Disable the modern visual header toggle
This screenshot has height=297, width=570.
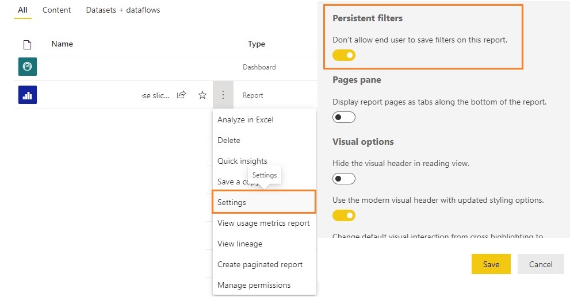(344, 215)
